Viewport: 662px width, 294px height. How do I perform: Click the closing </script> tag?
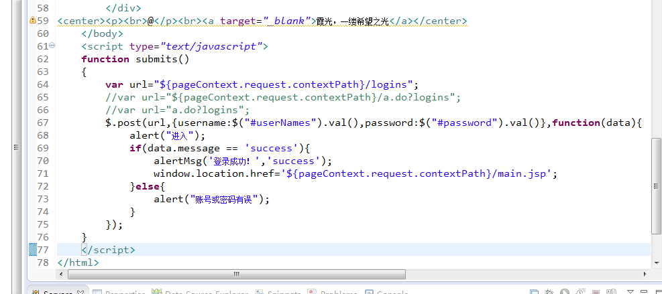coord(109,250)
